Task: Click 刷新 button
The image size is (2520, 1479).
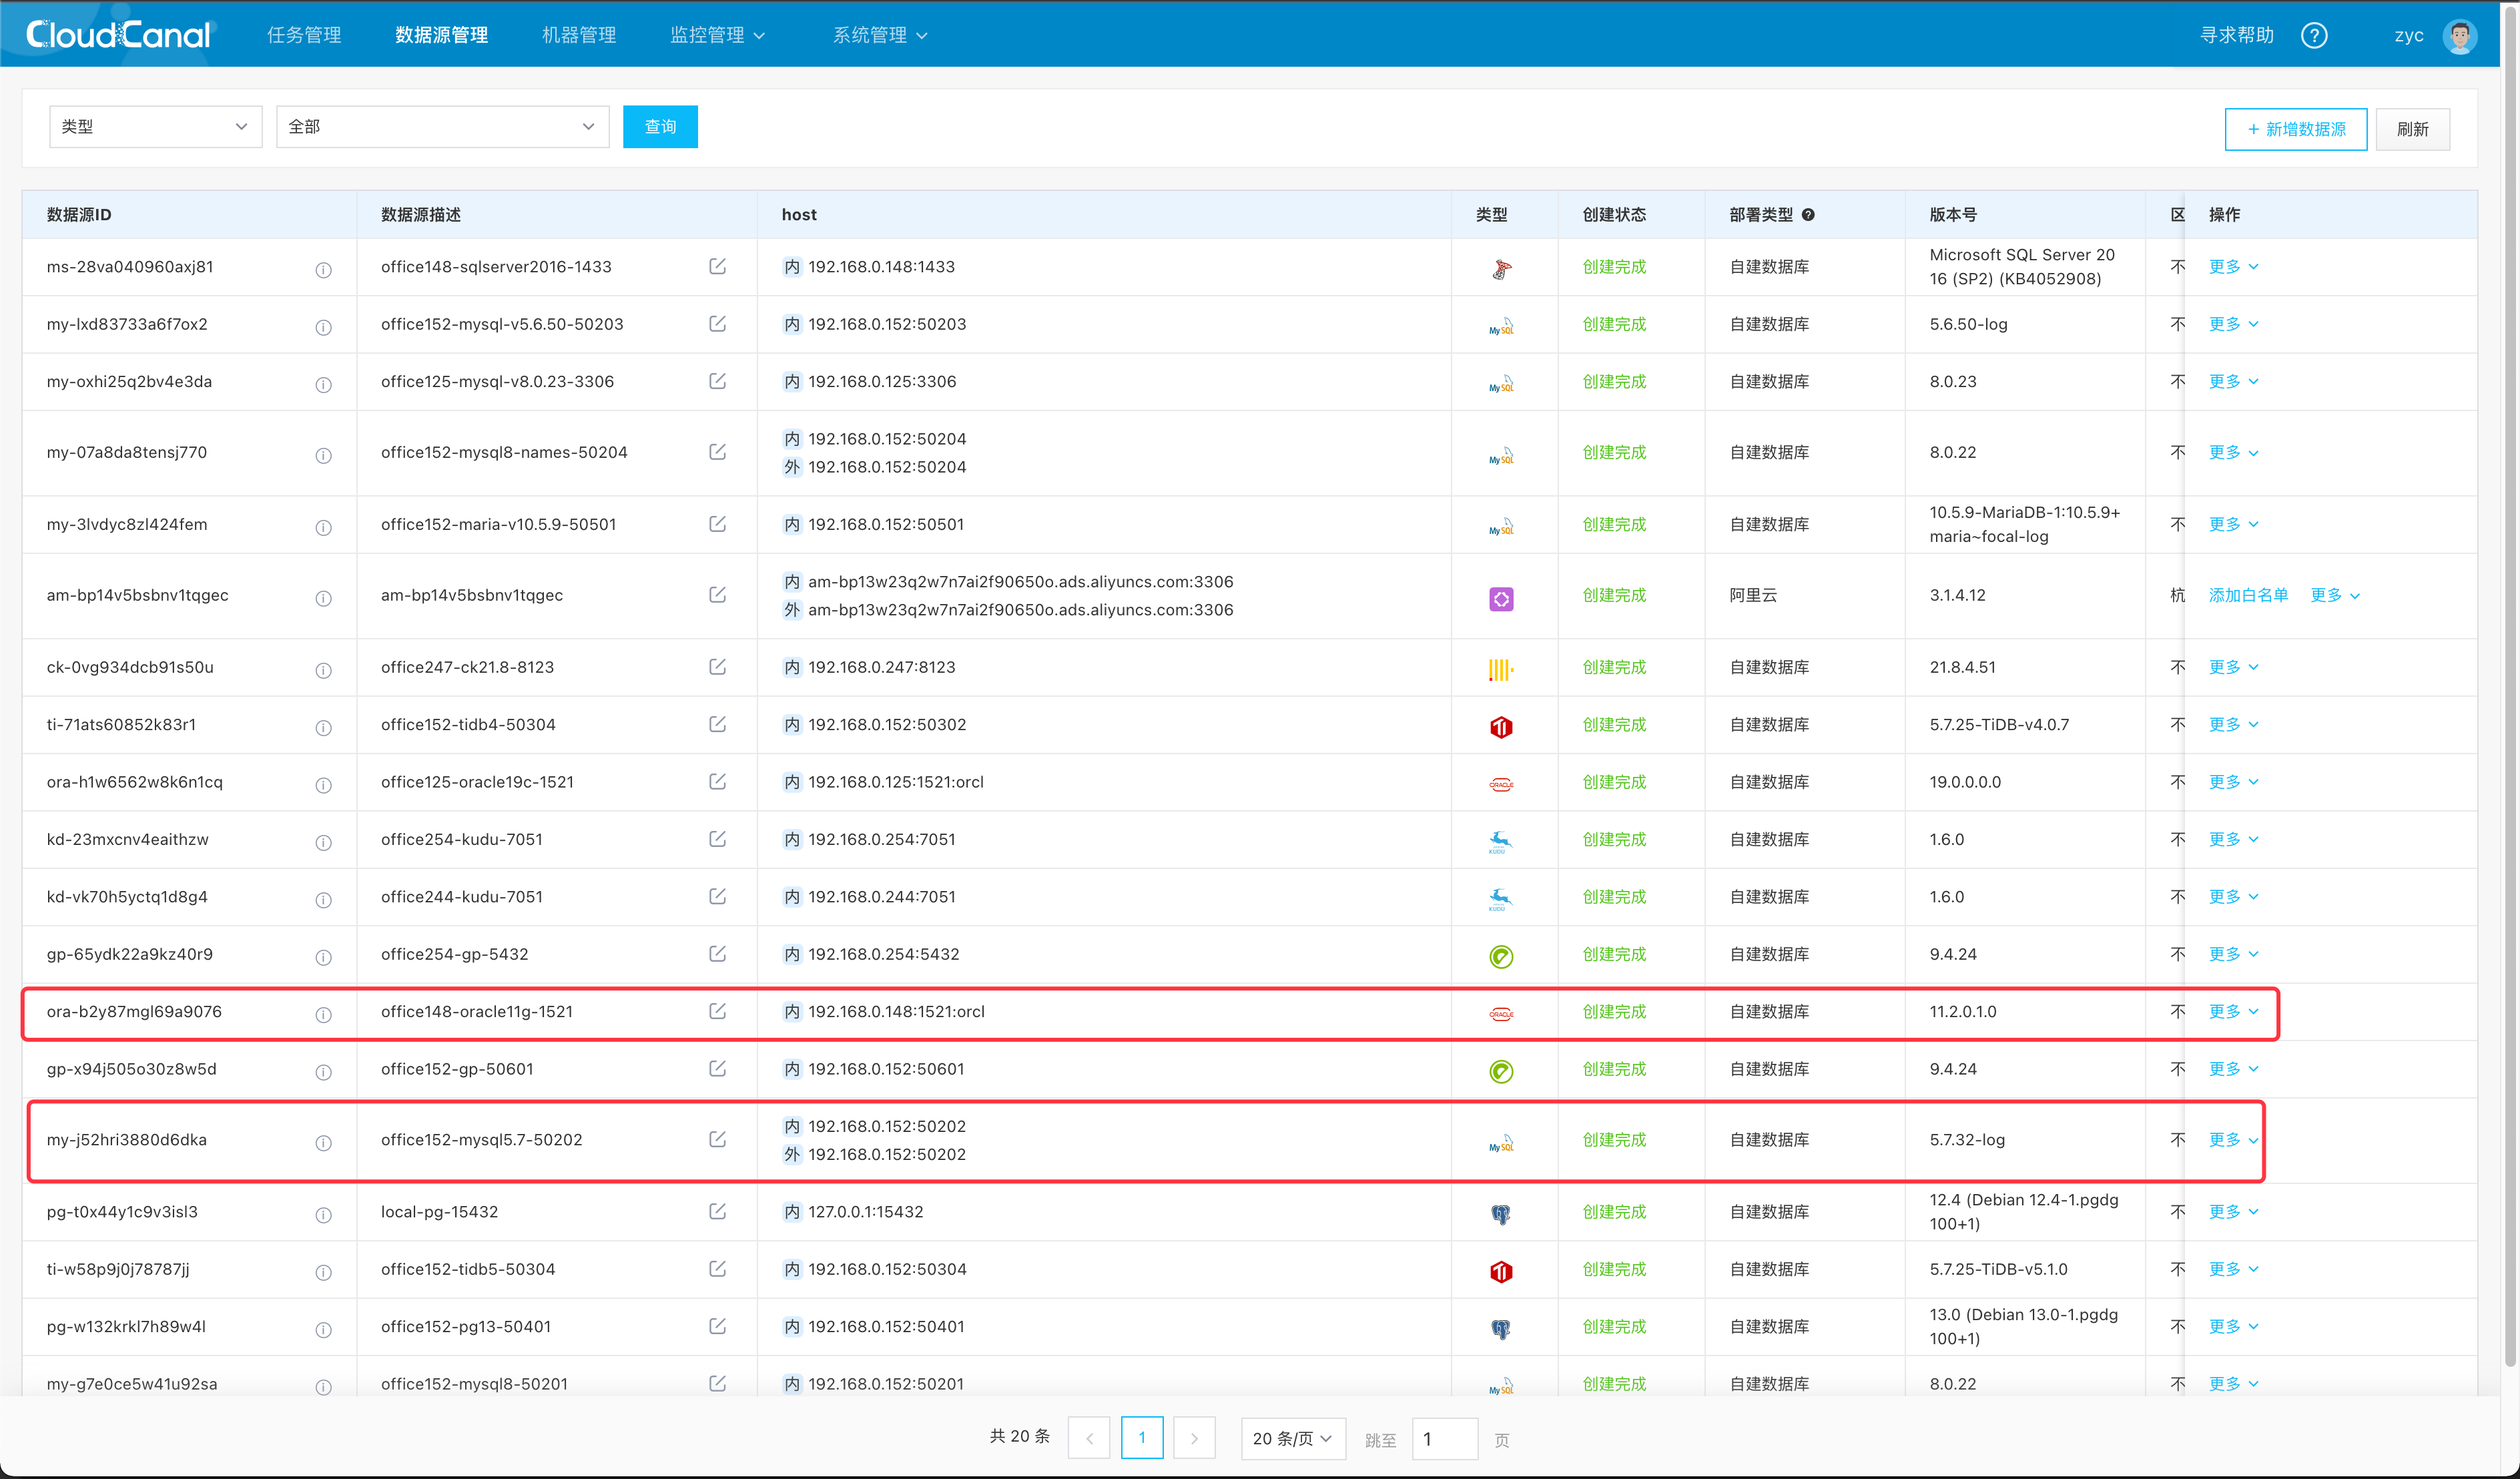Action: [2412, 129]
